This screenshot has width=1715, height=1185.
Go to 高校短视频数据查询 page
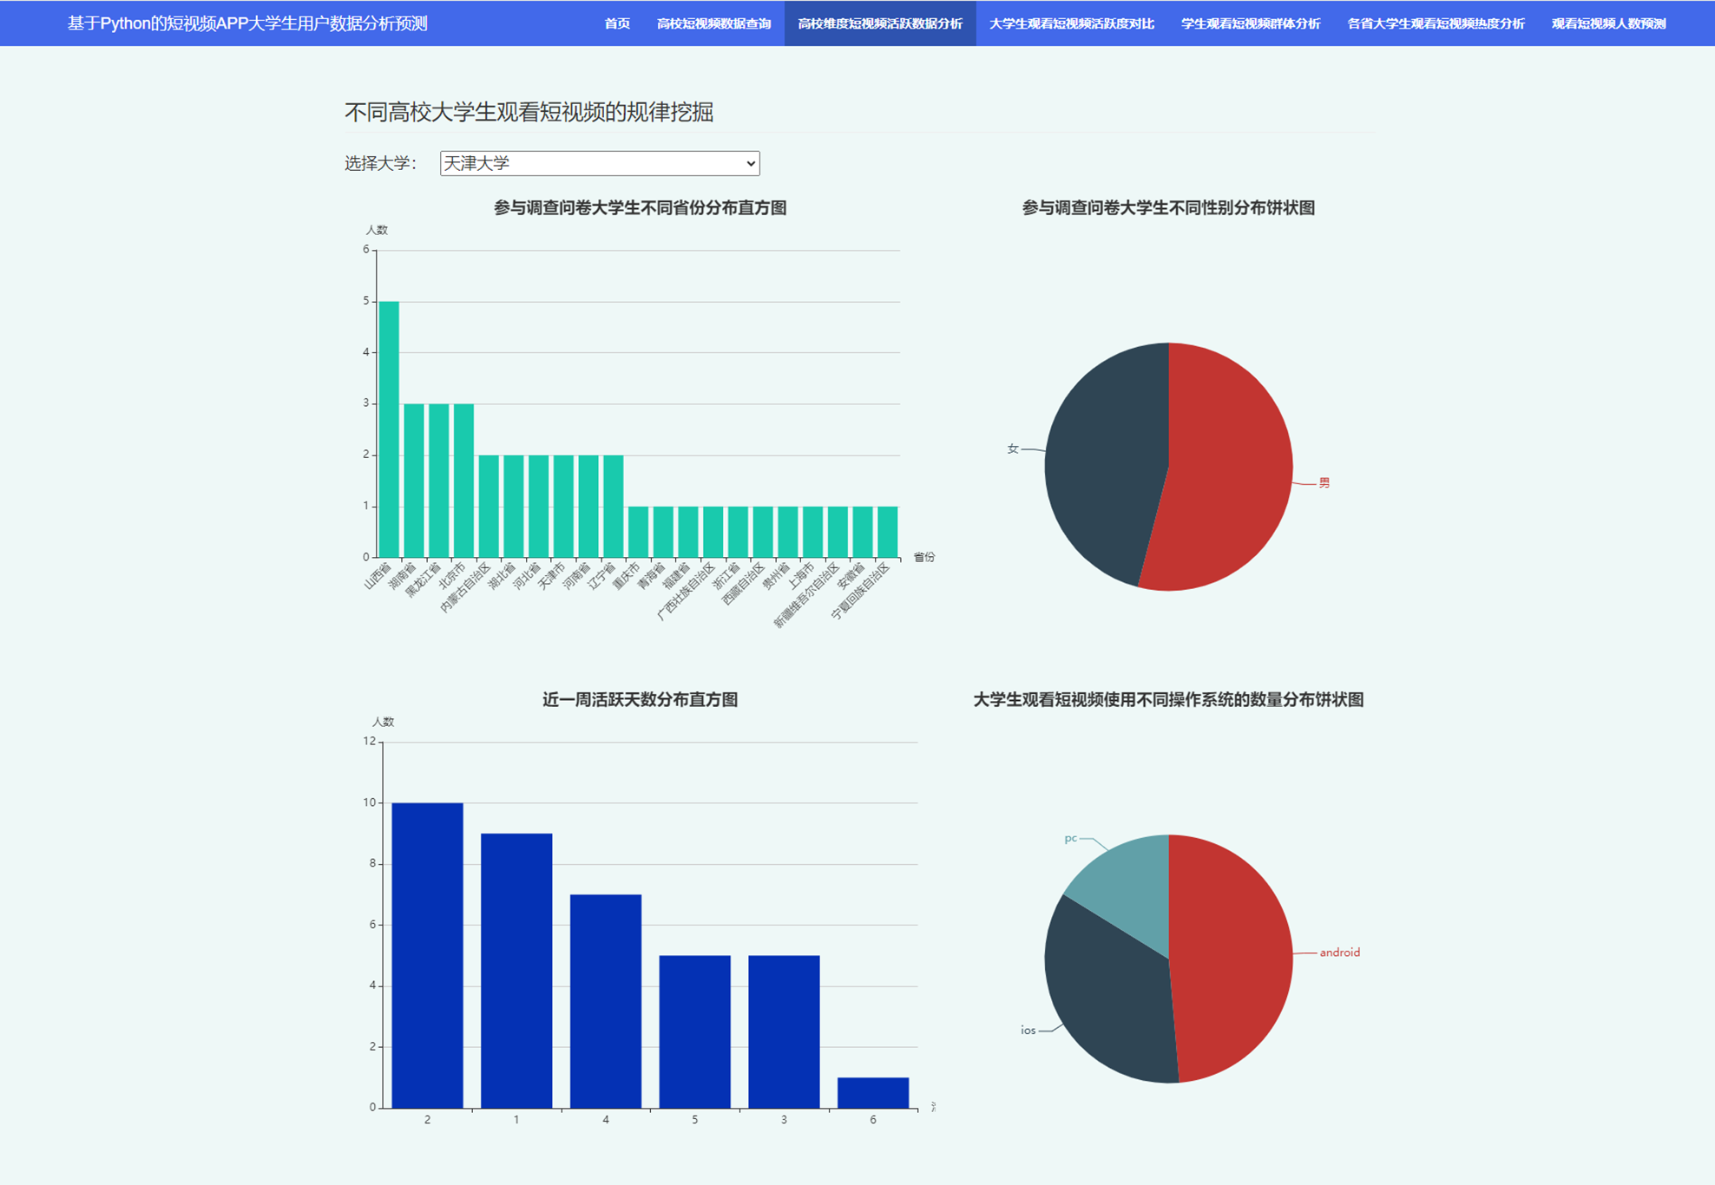tap(713, 23)
